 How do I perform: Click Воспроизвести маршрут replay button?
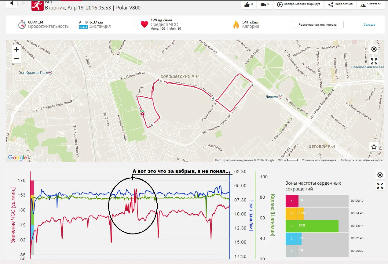coord(298,5)
